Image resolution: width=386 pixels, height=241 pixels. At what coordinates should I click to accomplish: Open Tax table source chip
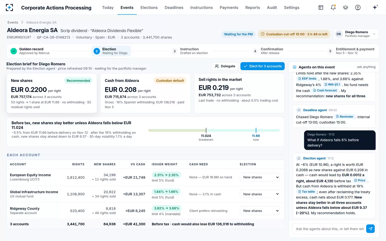306,192
